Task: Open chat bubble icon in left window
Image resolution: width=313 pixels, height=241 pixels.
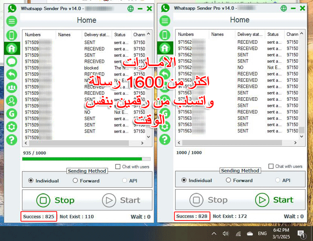Action: pyautogui.click(x=12, y=61)
